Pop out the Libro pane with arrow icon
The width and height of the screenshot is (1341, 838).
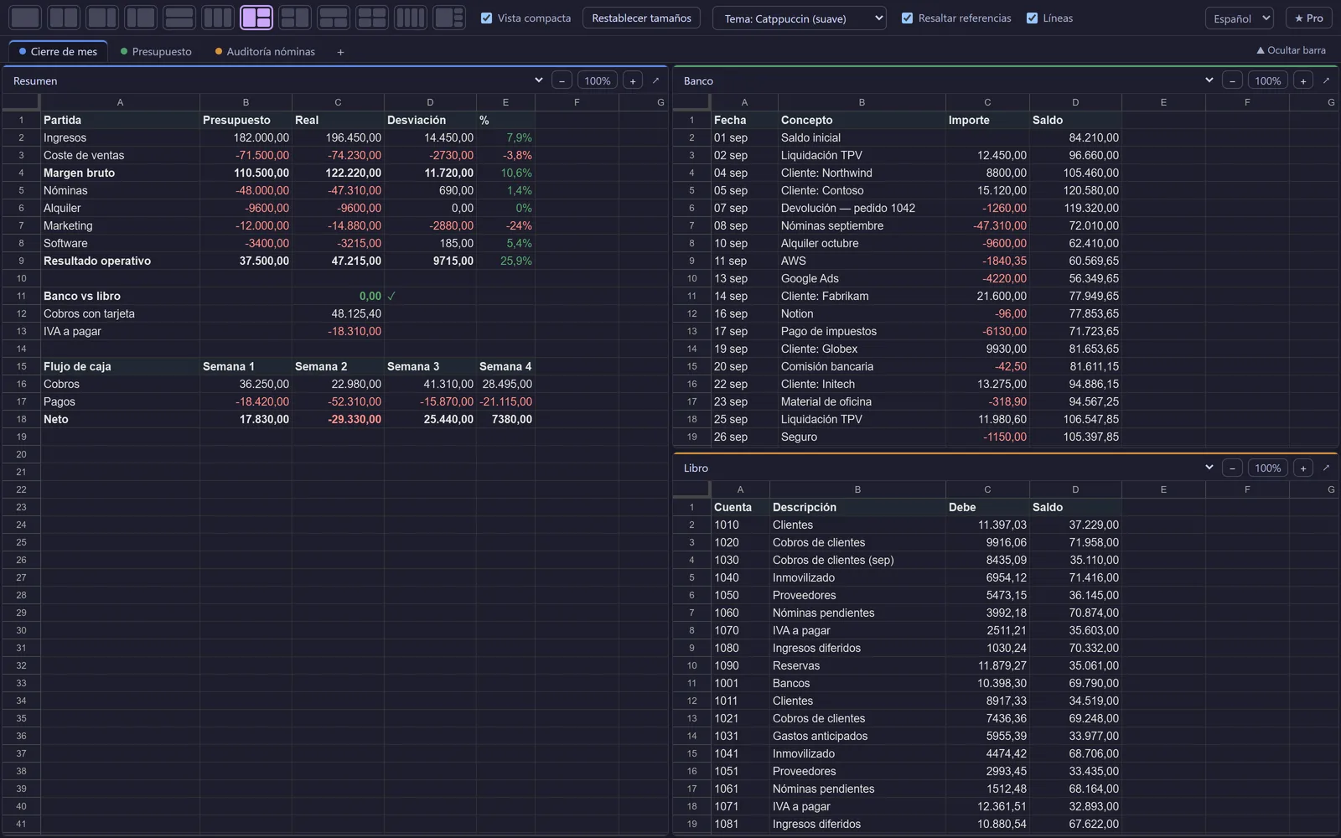[1326, 468]
